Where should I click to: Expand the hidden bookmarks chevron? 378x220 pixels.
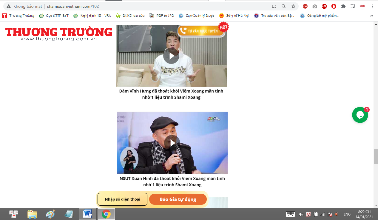coord(372,16)
